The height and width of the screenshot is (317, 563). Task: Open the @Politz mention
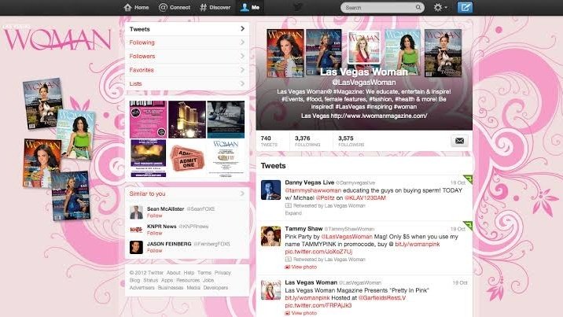[x=325, y=197]
